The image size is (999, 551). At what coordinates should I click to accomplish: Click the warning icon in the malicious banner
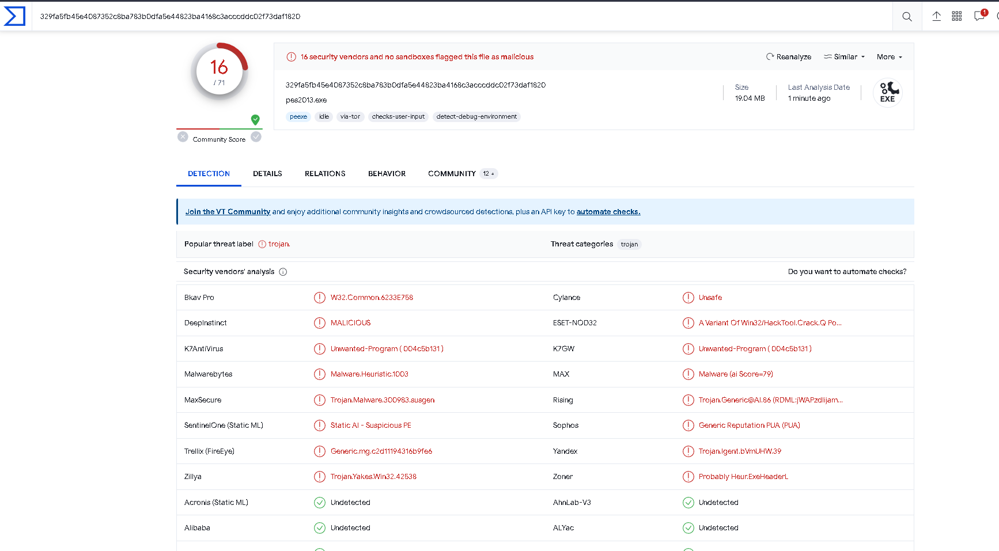coord(292,57)
